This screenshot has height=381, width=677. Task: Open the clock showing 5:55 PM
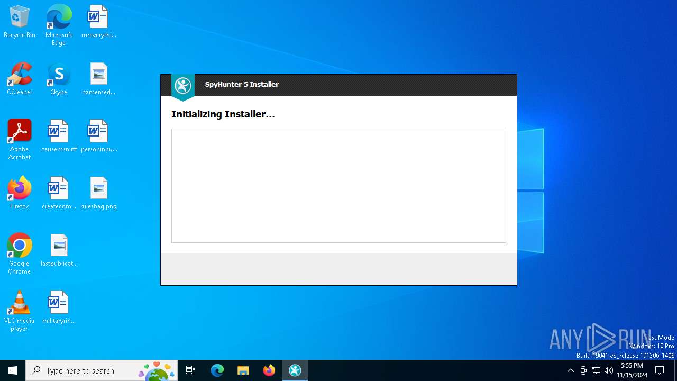click(632, 370)
